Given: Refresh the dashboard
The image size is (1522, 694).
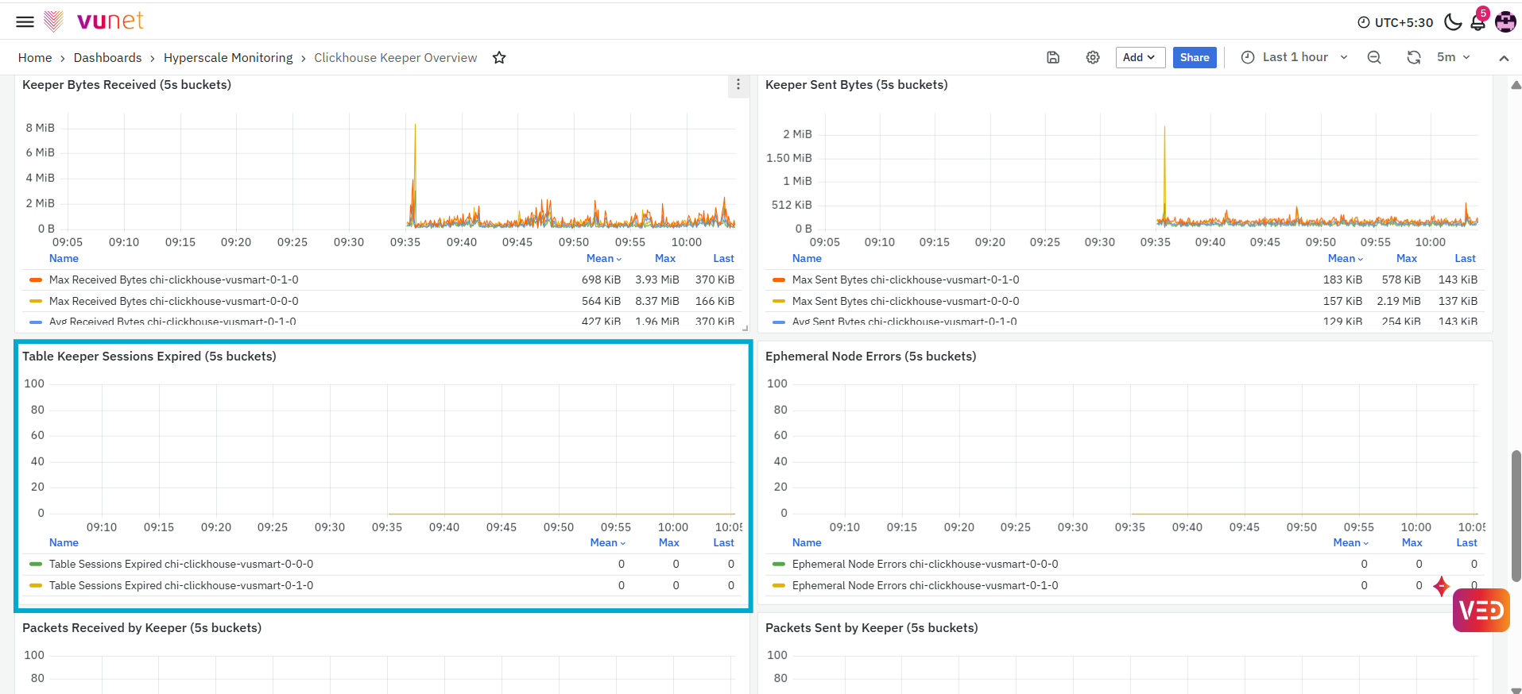Looking at the screenshot, I should pos(1414,57).
